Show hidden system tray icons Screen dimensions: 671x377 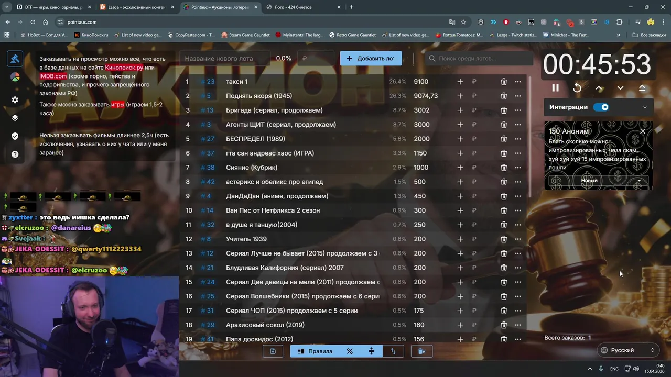(x=589, y=369)
